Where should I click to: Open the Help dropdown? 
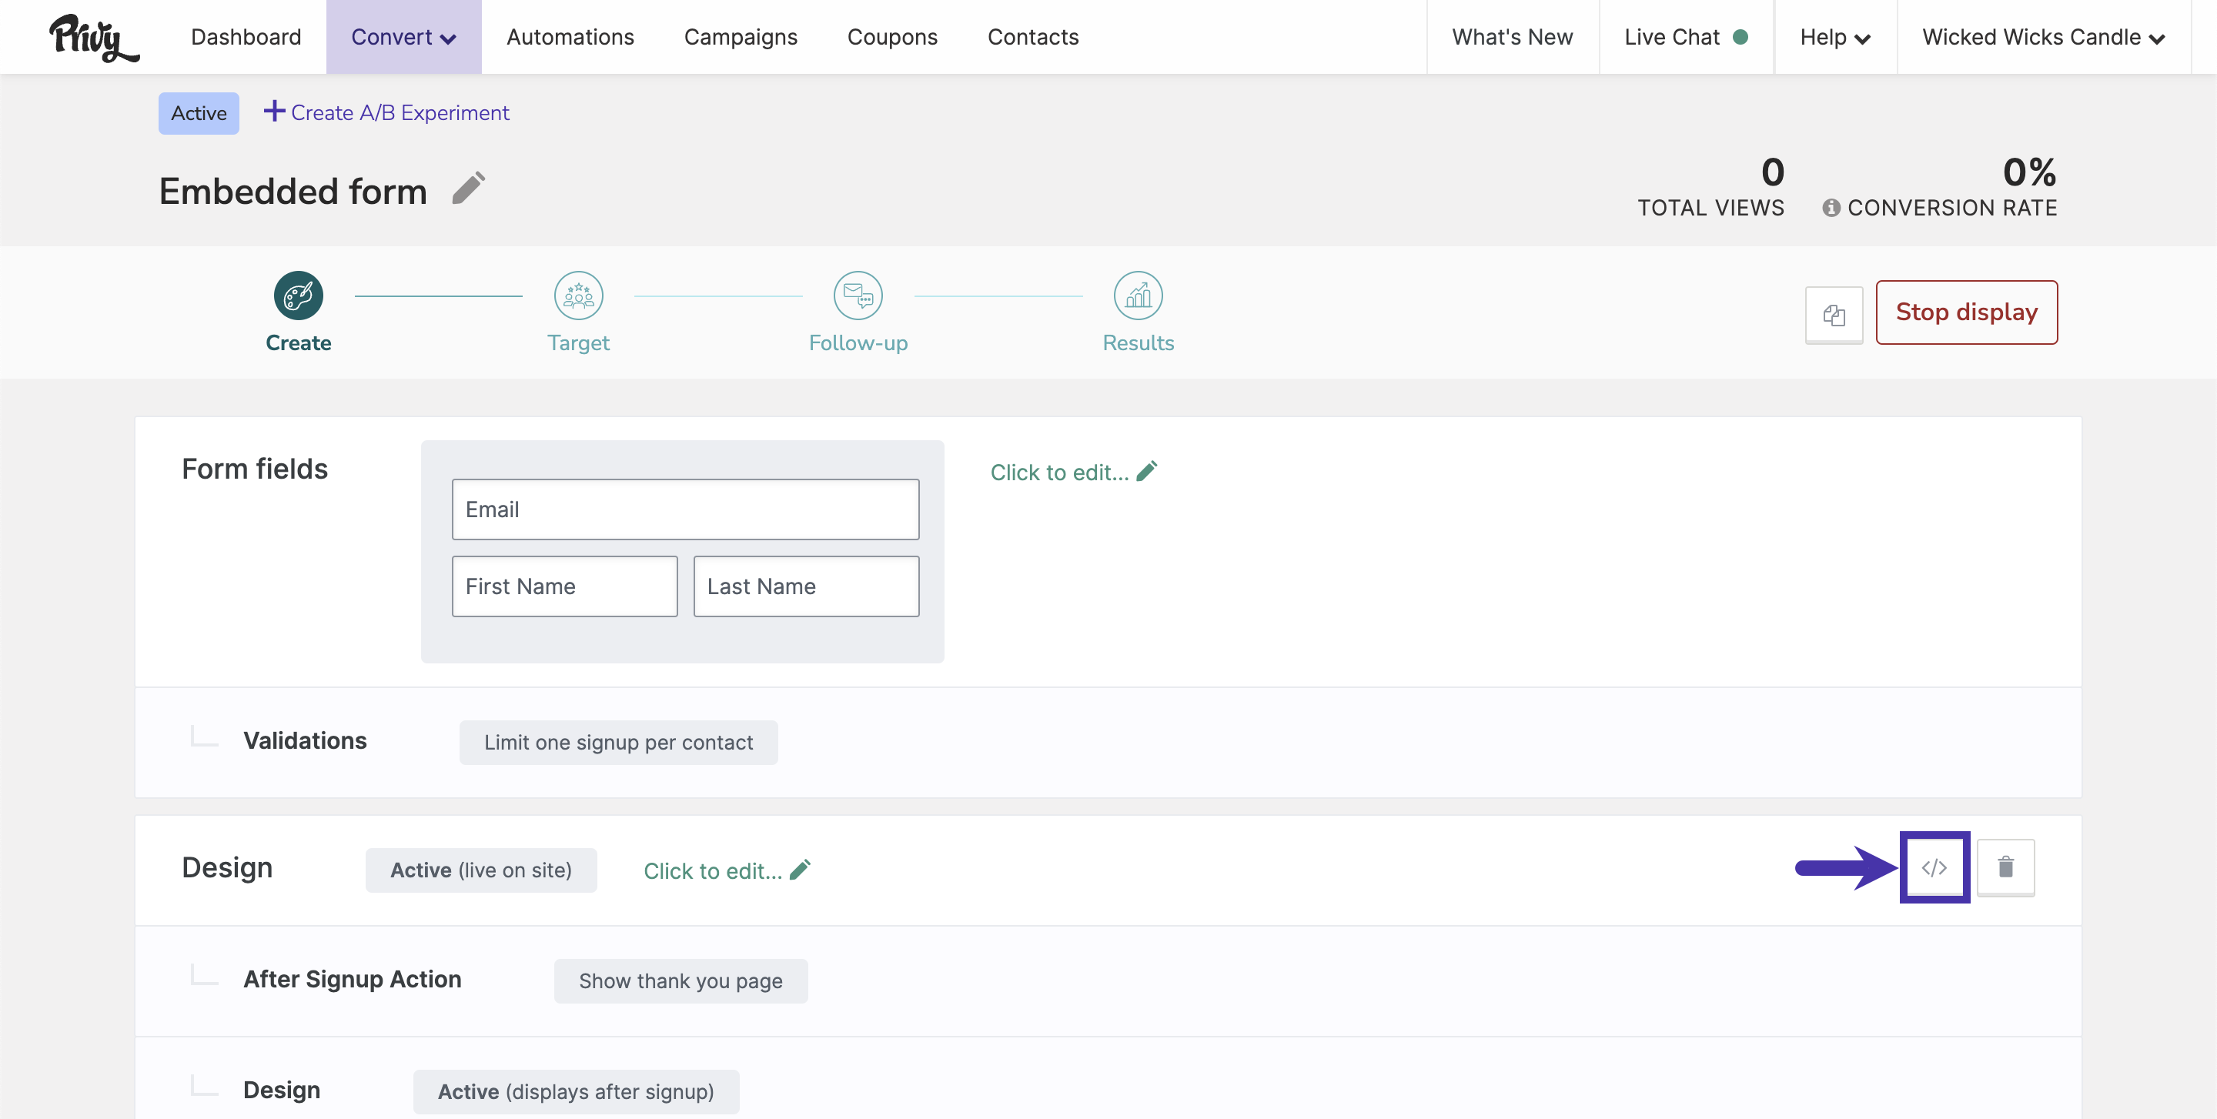pos(1835,37)
